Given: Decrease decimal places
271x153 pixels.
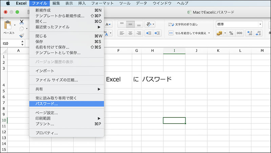Looking at the screenshot, I should pyautogui.click(x=258, y=33).
